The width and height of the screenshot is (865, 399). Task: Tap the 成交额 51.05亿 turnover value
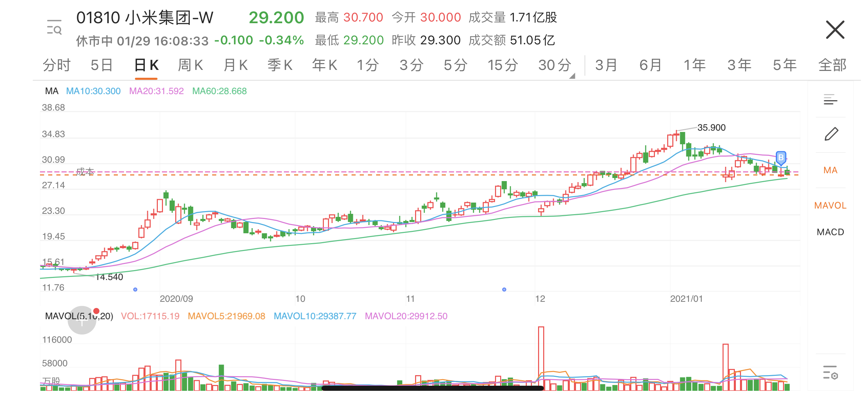pyautogui.click(x=511, y=40)
